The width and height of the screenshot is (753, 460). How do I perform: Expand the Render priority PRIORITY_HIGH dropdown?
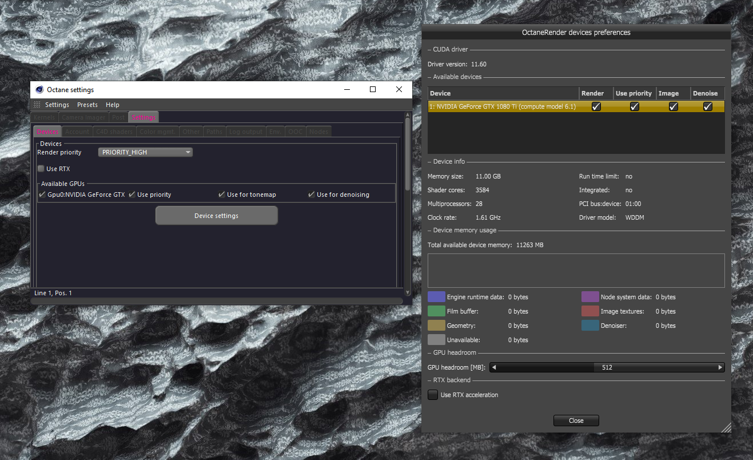[x=146, y=152]
